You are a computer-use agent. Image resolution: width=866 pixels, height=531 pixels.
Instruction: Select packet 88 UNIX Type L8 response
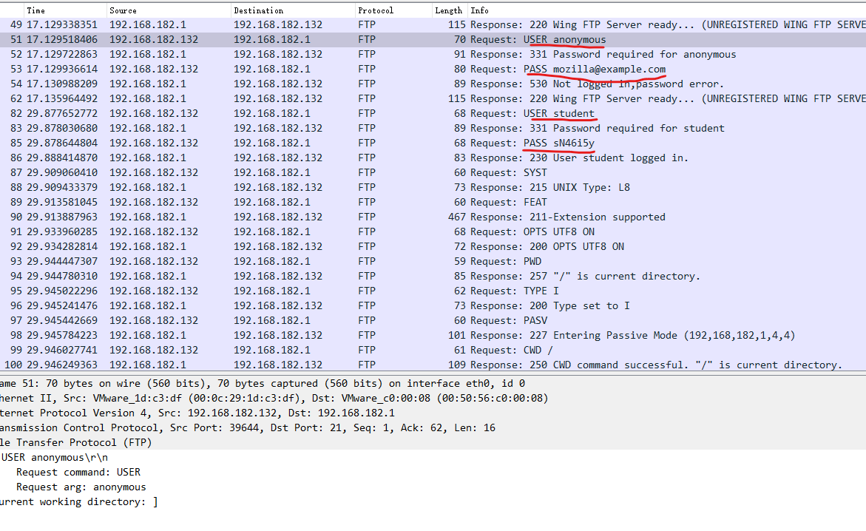pyautogui.click(x=433, y=187)
